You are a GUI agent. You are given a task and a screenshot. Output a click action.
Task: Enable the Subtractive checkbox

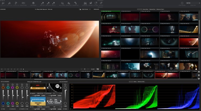[10, 109]
